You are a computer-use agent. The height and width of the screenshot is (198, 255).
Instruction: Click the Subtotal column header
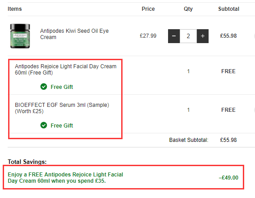tap(229, 9)
